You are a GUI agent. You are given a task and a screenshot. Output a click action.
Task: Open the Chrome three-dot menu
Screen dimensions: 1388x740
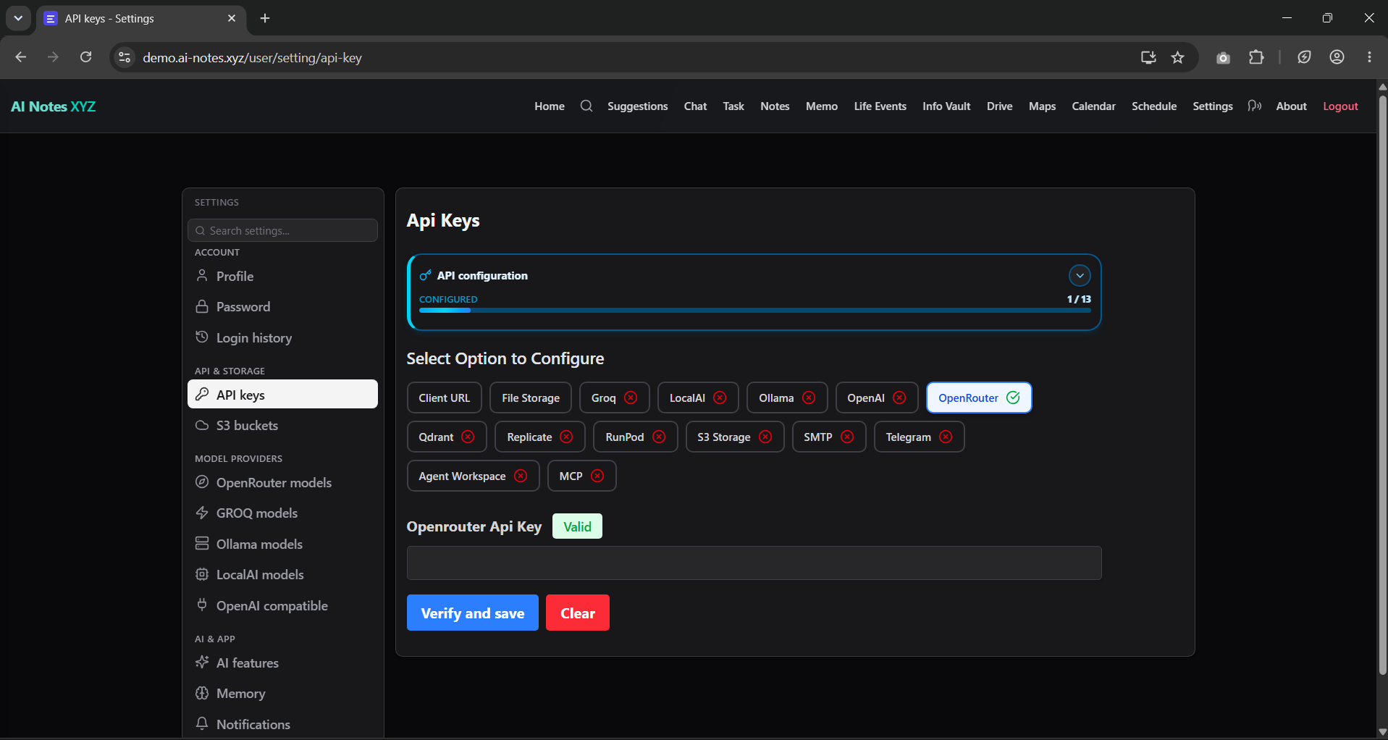point(1369,57)
